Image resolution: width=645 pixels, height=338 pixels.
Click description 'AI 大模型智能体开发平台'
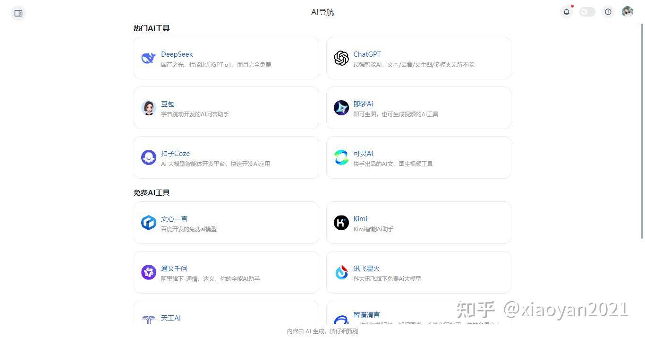194,164
